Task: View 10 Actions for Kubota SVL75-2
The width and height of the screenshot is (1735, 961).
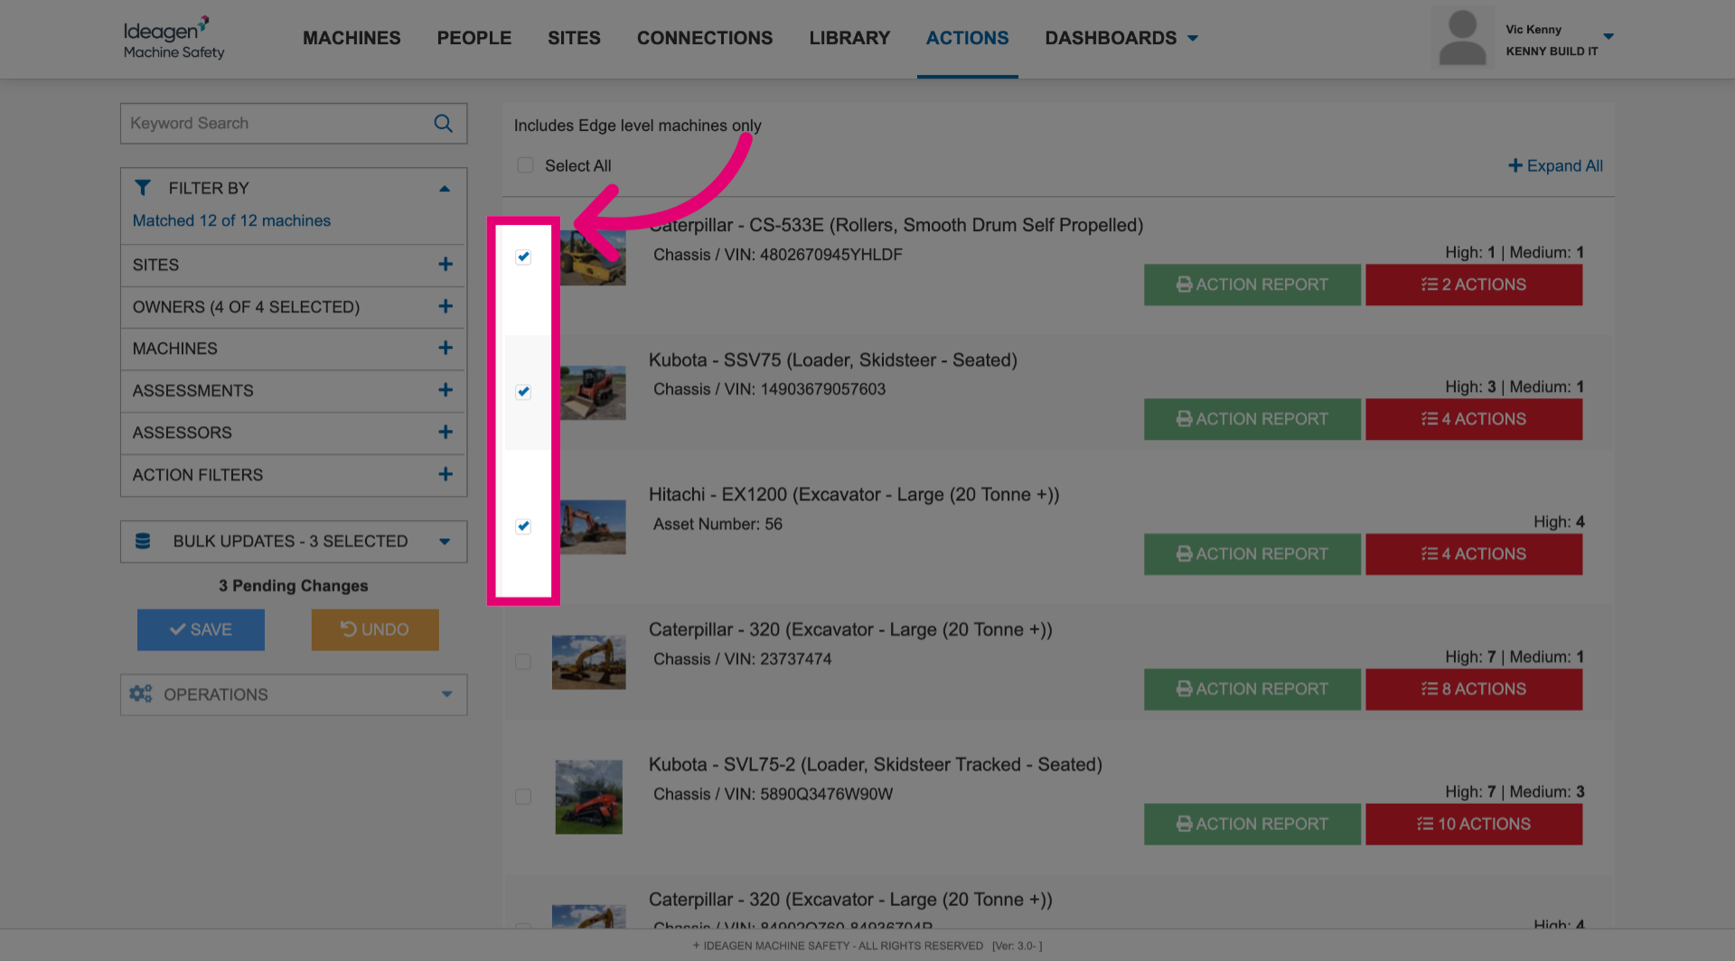Action: pos(1474,824)
